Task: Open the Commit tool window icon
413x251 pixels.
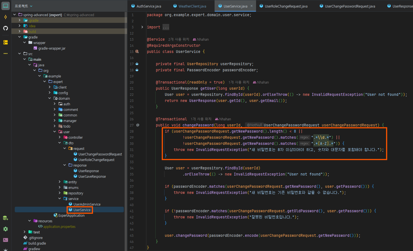Action: (6, 17)
